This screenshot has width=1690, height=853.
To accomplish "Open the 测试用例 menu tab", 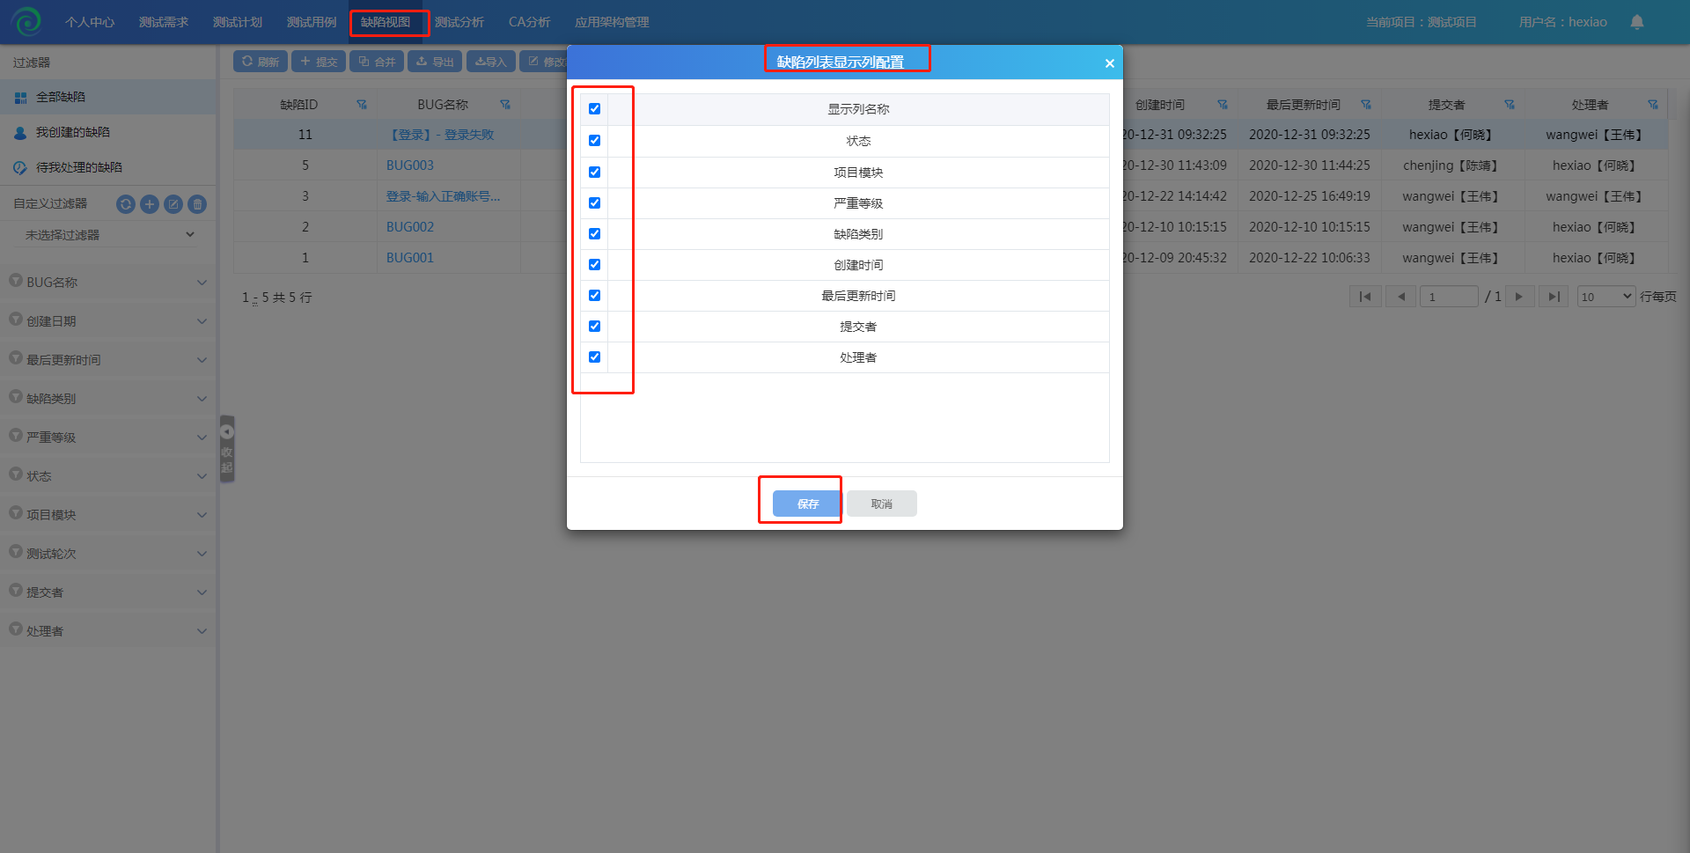I will point(311,22).
